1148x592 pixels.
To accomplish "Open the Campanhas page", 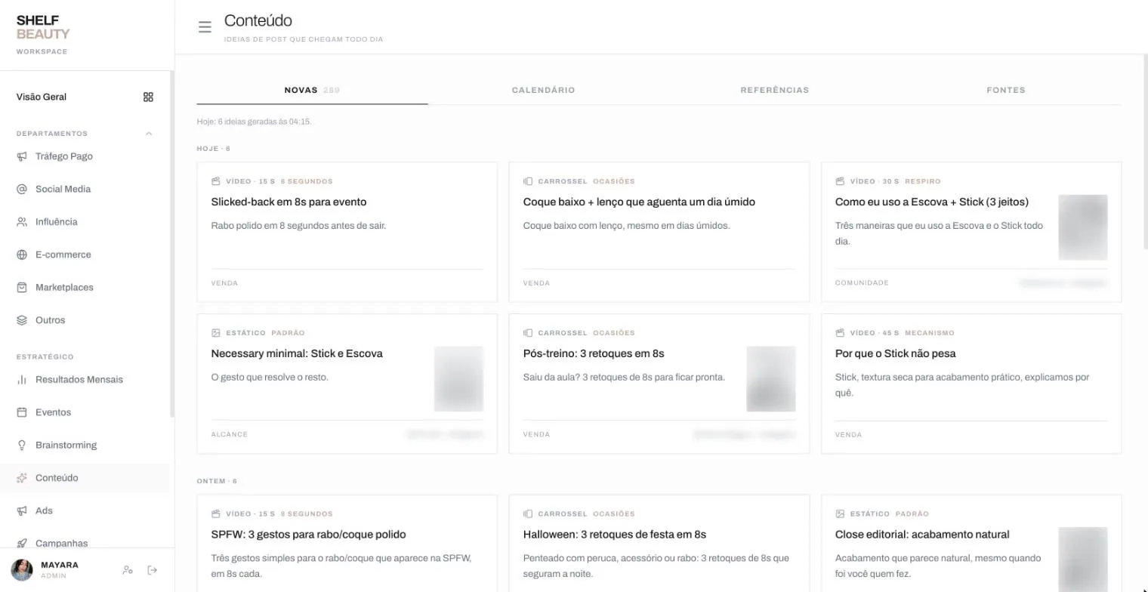I will tap(85, 543).
